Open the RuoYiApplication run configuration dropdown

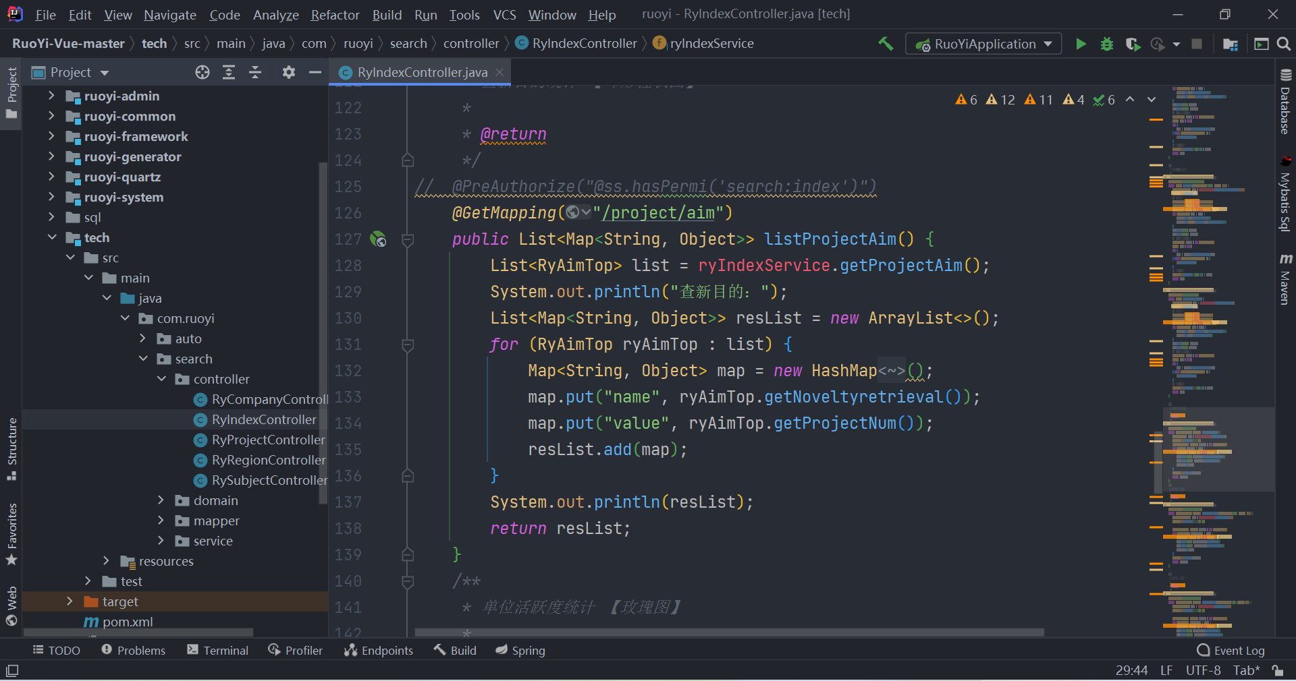[983, 44]
